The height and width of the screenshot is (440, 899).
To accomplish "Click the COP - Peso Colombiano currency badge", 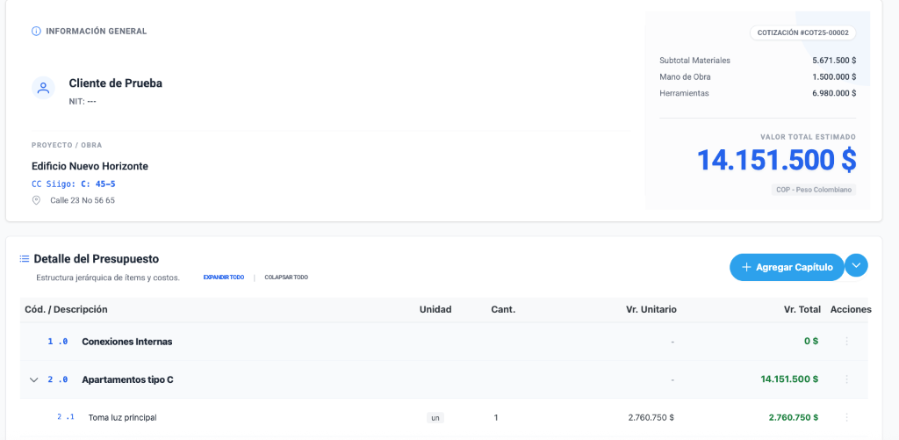I will [x=815, y=190].
